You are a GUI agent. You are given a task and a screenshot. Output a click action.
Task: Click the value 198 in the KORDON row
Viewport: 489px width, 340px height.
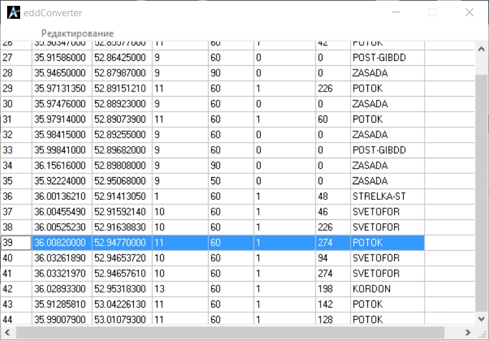tap(332, 289)
